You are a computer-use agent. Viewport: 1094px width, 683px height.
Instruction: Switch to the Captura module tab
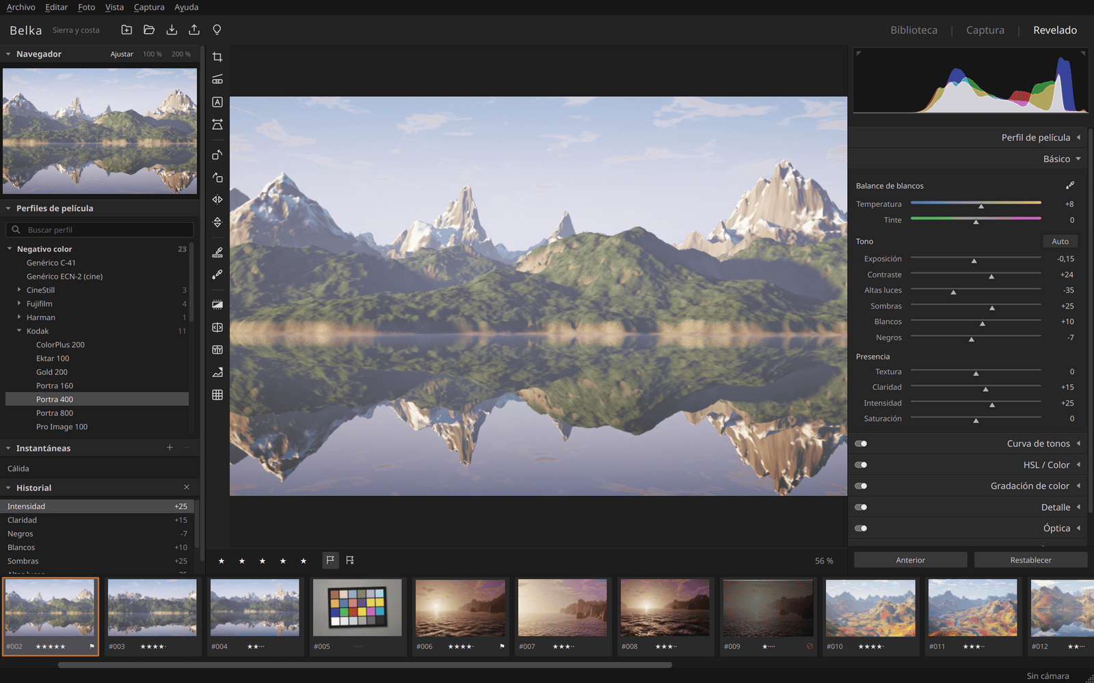(x=985, y=30)
